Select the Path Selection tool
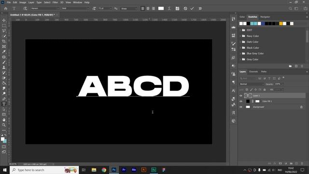The height and width of the screenshot is (174, 309). click(4, 109)
